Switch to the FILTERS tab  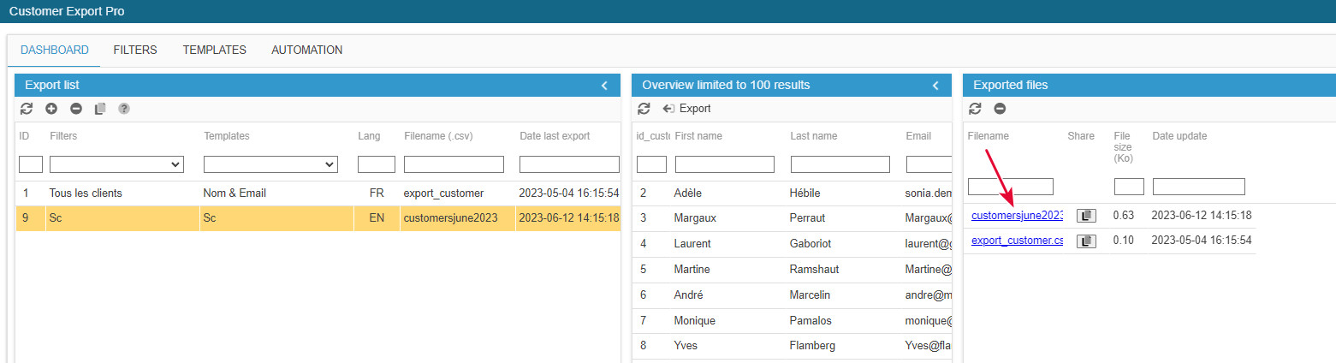click(135, 51)
